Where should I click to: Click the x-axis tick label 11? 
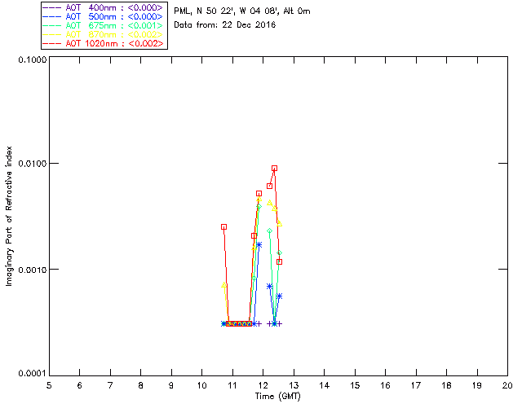tap(232, 385)
